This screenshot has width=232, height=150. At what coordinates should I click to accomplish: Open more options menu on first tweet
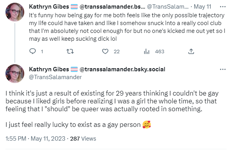[223, 7]
